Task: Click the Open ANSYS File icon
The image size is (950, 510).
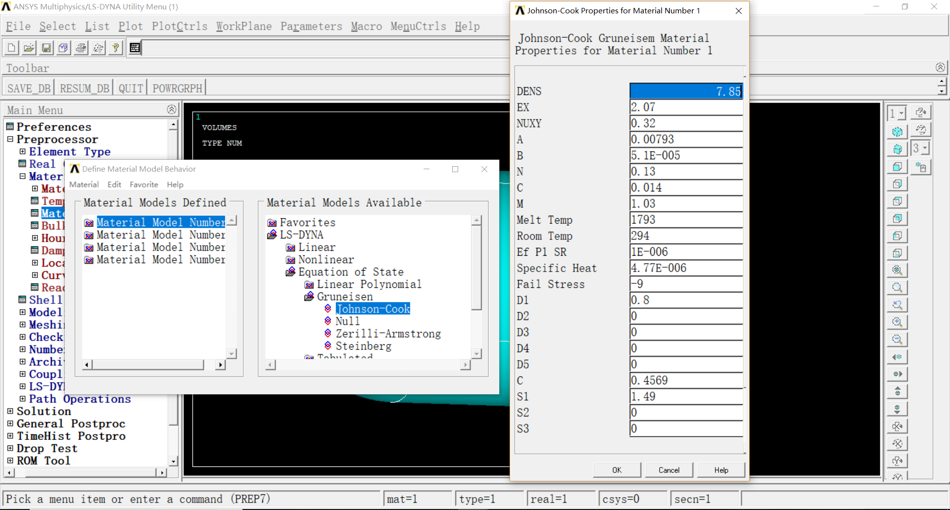Action: (29, 47)
